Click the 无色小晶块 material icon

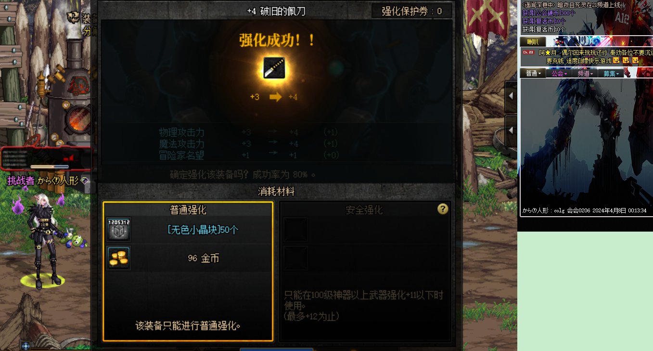(x=118, y=230)
